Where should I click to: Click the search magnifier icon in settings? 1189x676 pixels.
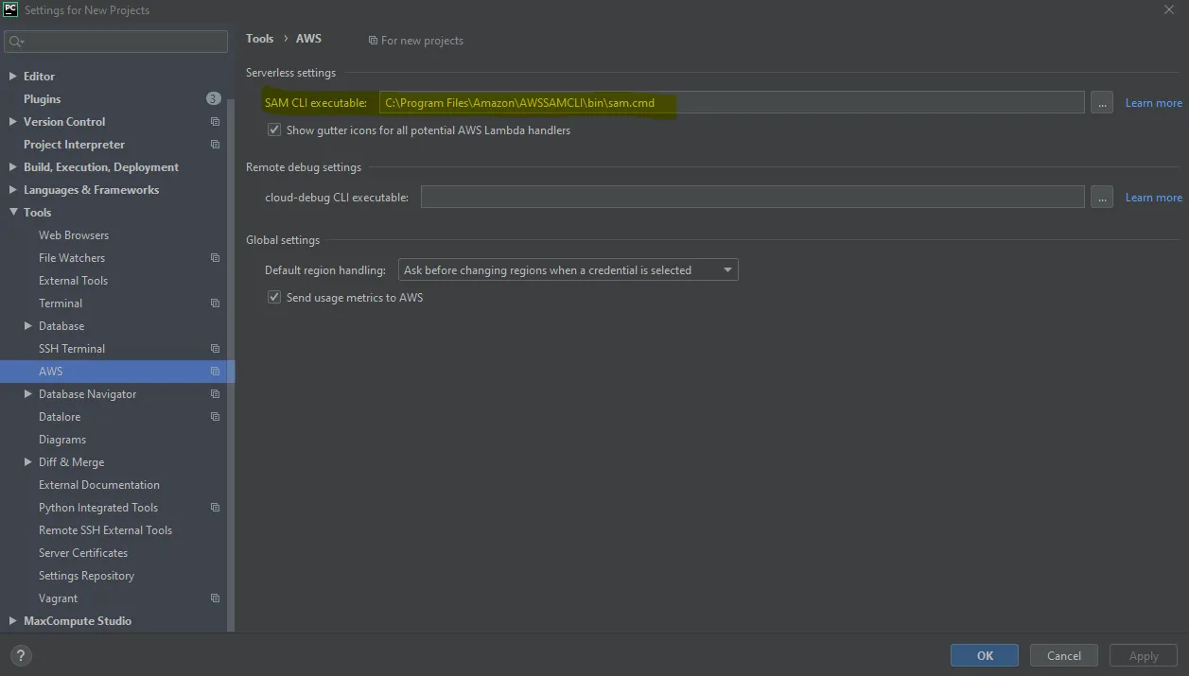[x=15, y=42]
